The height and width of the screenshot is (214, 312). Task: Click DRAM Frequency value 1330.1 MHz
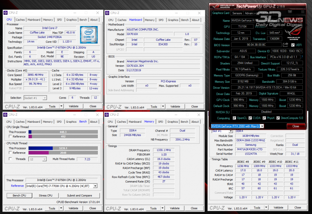click(x=163, y=150)
